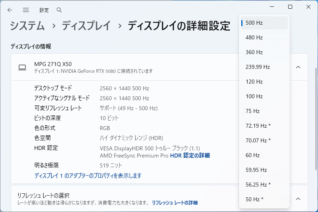Screen dimensions: 318x212
Task: Click the ディスプレイの情報 section heading
Action: [x=31, y=47]
